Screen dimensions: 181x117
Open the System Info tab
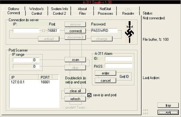[x=59, y=9]
